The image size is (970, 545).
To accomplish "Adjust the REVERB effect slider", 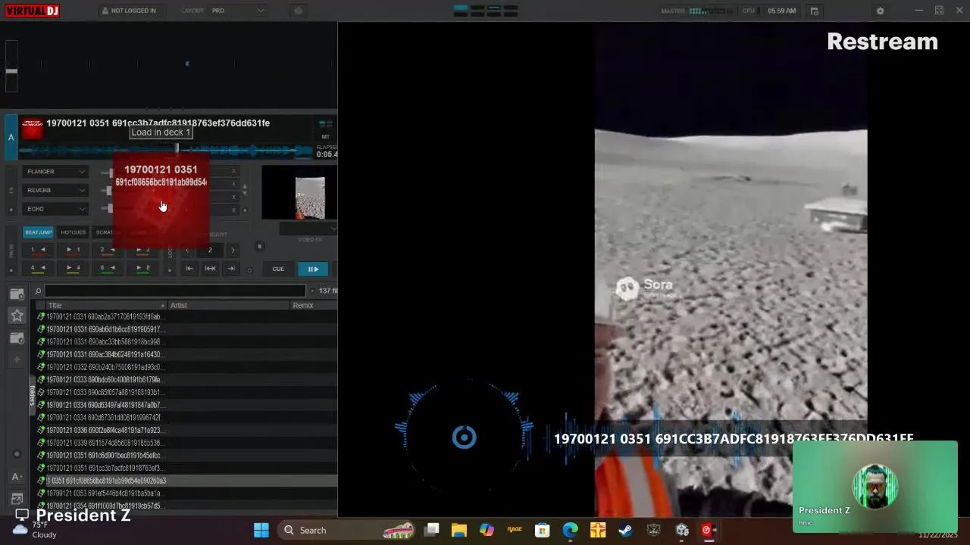I will (107, 191).
